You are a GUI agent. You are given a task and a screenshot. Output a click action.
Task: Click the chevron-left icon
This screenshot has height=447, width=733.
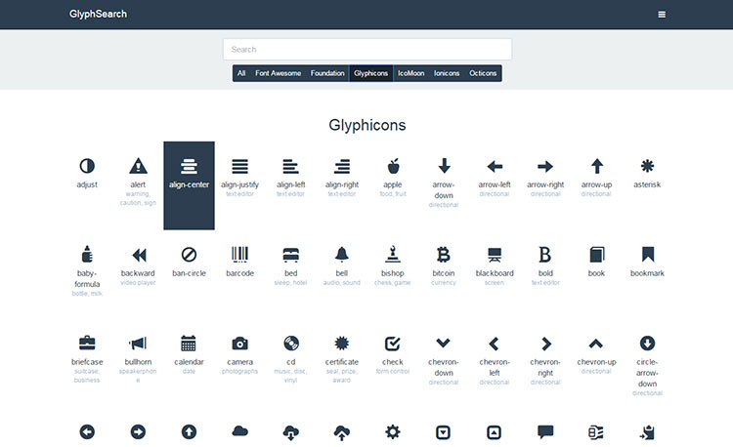click(x=495, y=344)
